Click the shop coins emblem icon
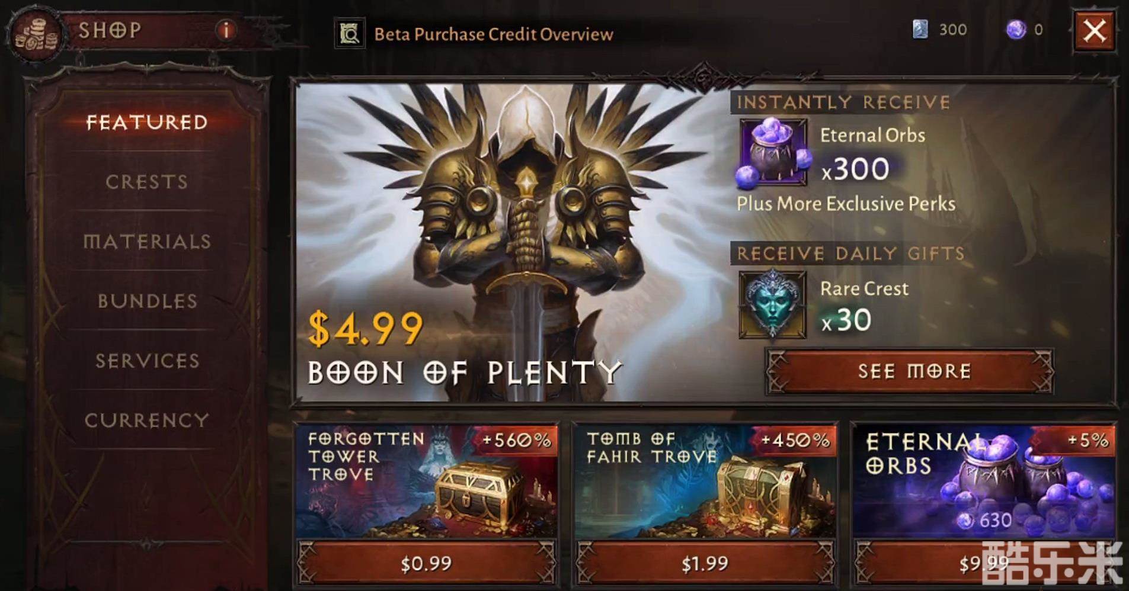Image resolution: width=1129 pixels, height=591 pixels. point(36,34)
